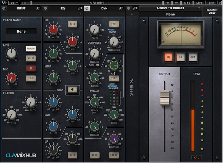The width and height of the screenshot is (223, 163).
Task: Open help with the question mark
Action: (220, 3)
